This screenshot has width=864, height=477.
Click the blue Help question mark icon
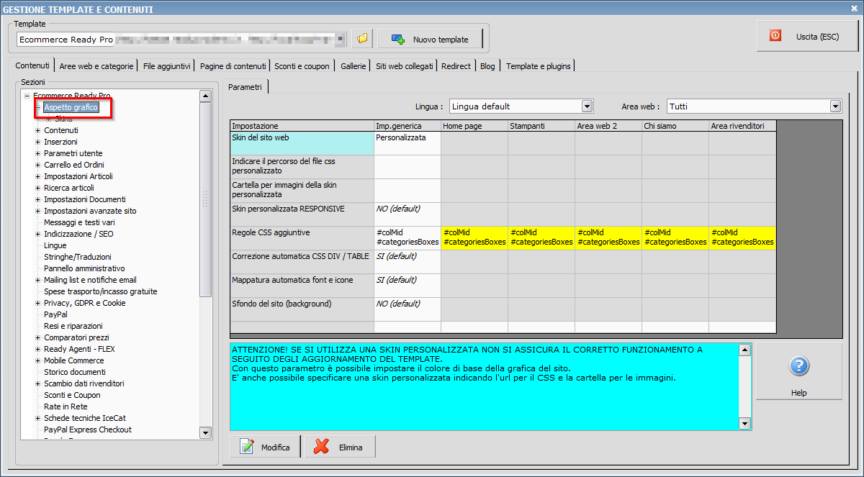coord(798,367)
